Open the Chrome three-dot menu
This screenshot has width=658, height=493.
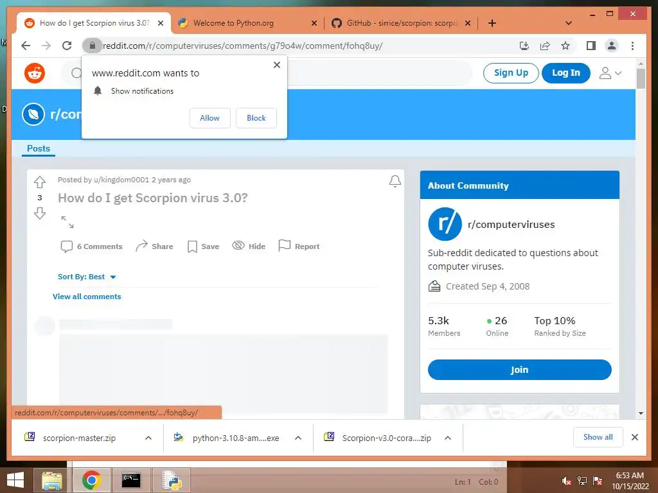632,46
